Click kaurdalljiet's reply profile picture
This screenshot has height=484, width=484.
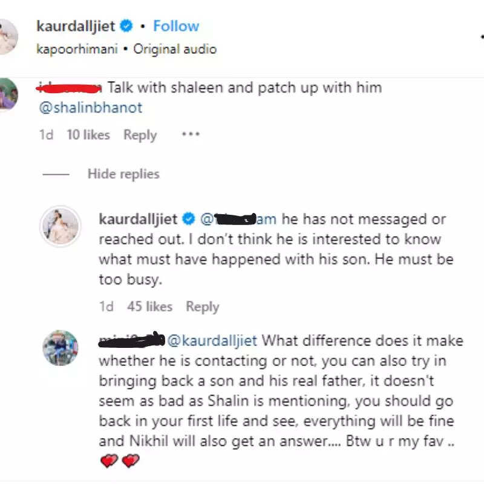click(60, 226)
